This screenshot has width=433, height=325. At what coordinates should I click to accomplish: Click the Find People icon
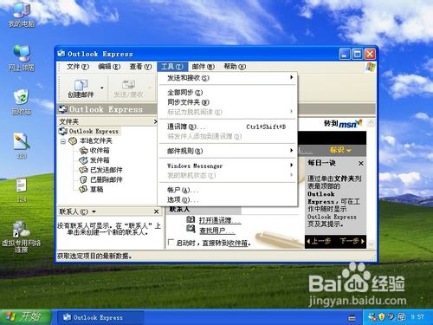(x=191, y=230)
